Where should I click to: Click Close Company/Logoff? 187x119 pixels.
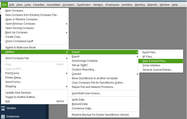point(35,41)
